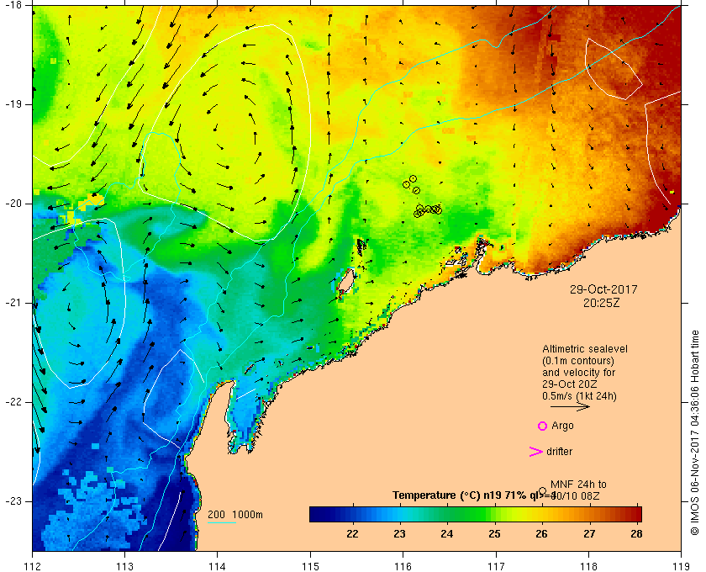Click the "Argo" legend label
This screenshot has width=706, height=572.
click(563, 426)
